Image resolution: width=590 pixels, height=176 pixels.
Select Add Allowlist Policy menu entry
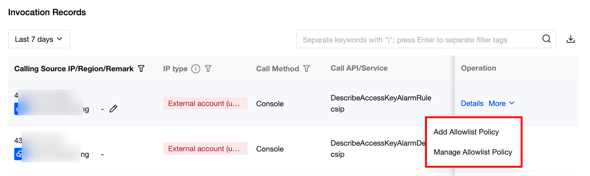(466, 132)
